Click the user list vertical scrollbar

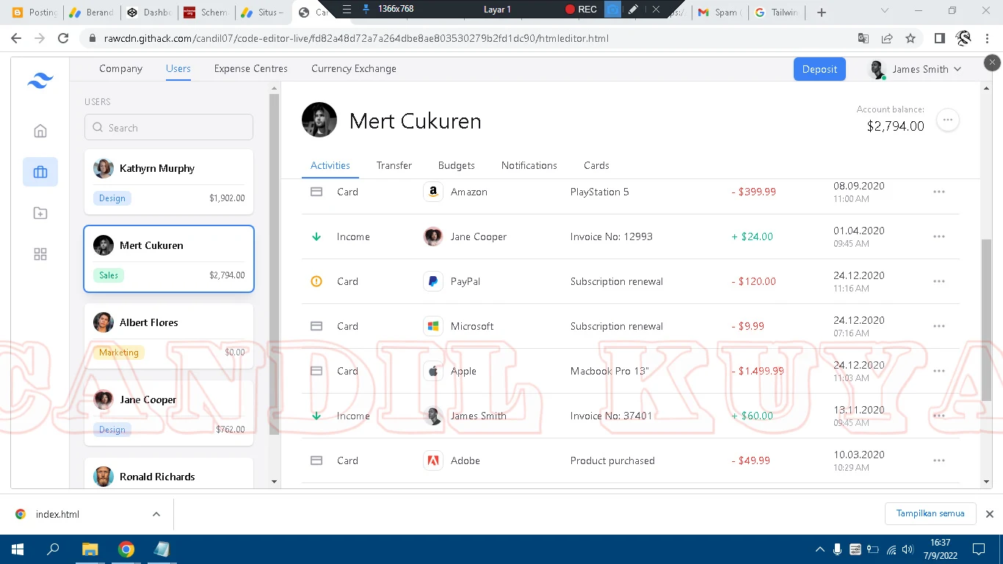(275, 264)
